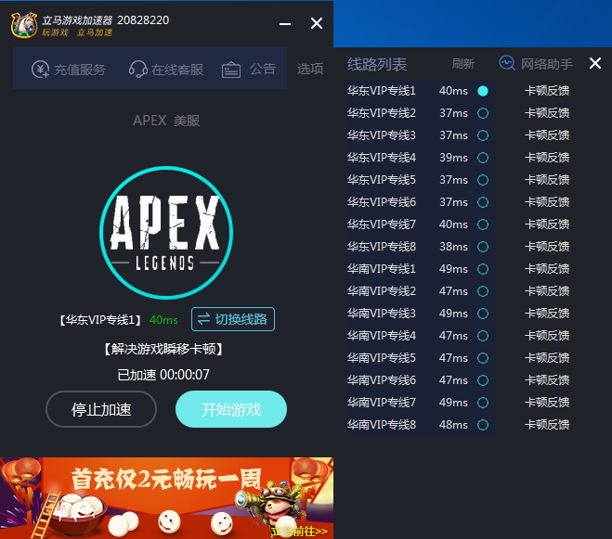The image size is (612, 539).
Task: Click account number 20828220
Action: 143,19
